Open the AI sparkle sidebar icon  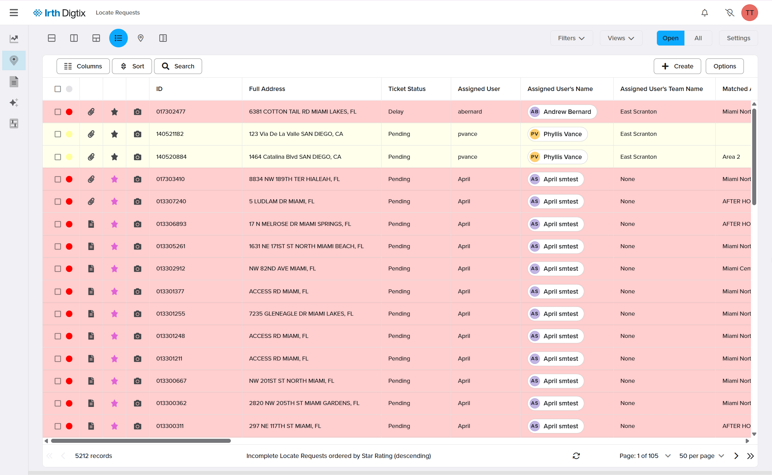click(x=14, y=102)
